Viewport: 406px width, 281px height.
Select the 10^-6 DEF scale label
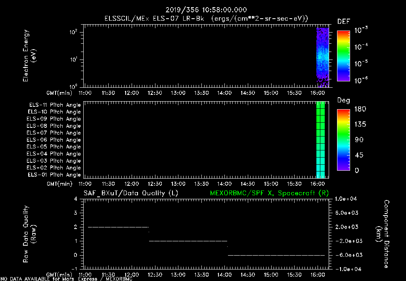click(x=361, y=80)
